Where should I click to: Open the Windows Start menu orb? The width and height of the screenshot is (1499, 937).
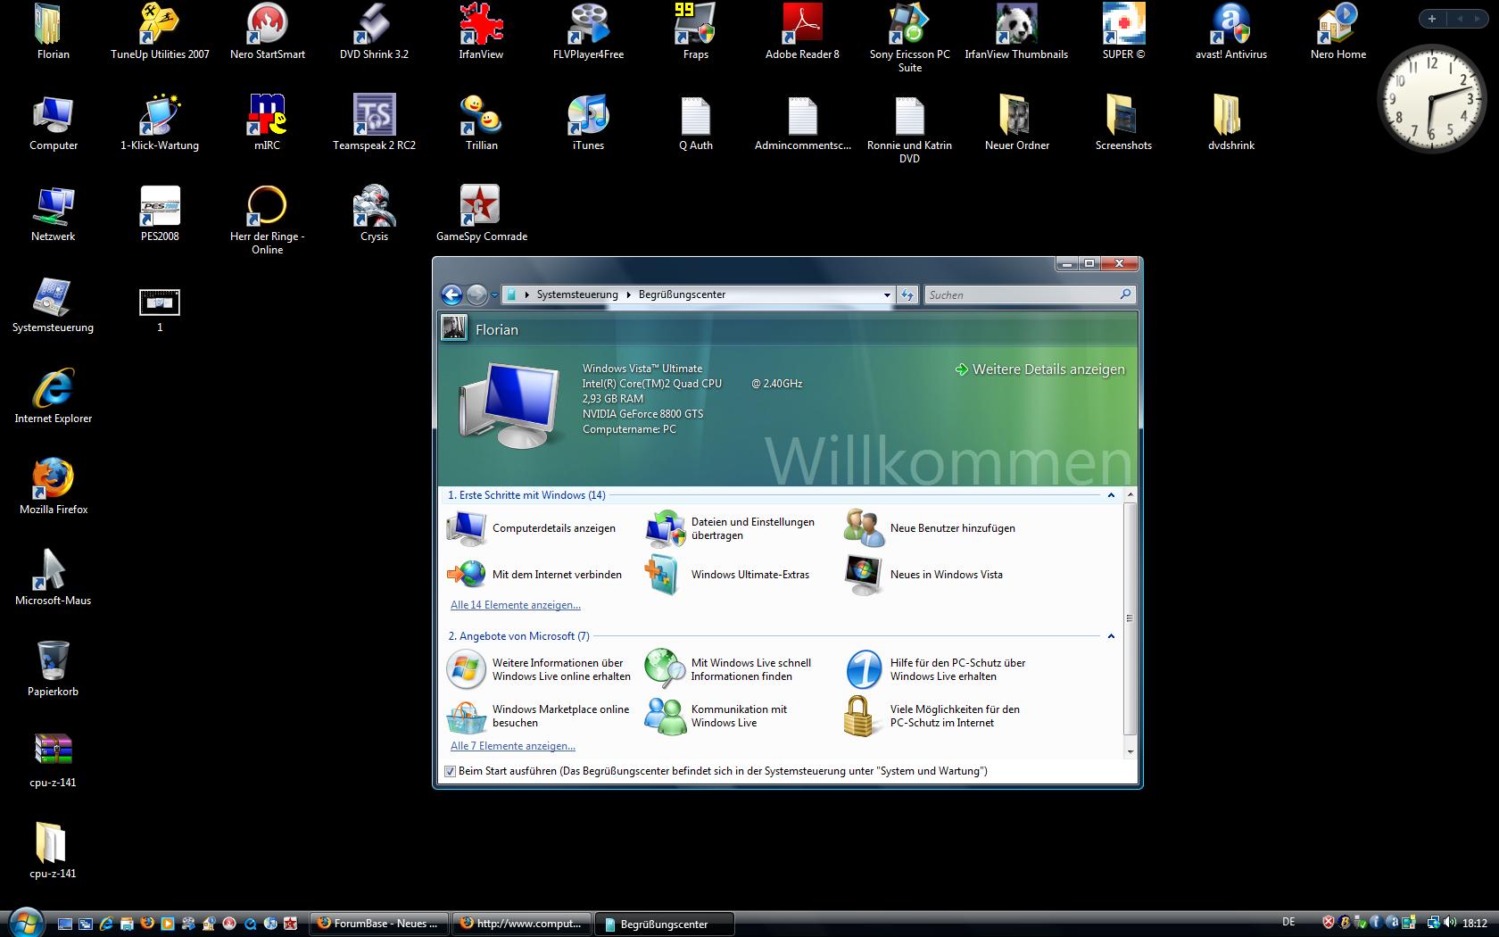25,922
